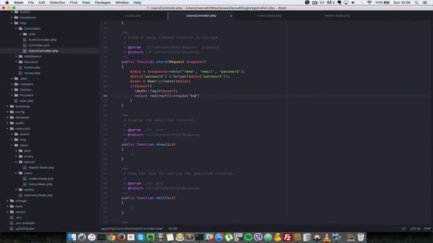Open the Find menu
This screenshot has height=243, width=433.
74,3
